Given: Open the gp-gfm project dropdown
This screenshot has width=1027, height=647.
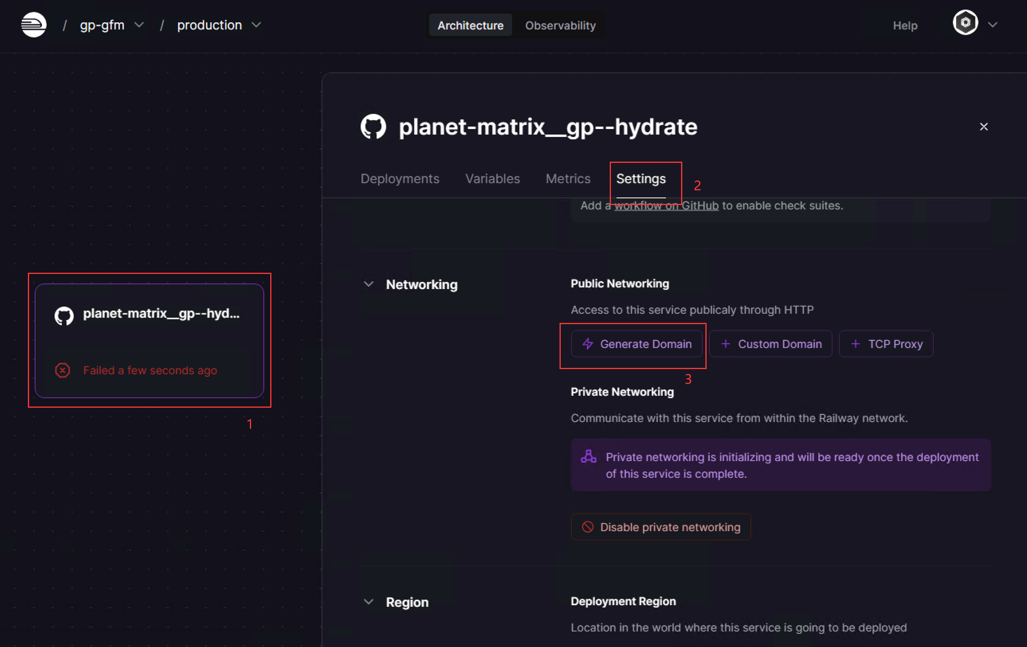Looking at the screenshot, I should pos(112,25).
